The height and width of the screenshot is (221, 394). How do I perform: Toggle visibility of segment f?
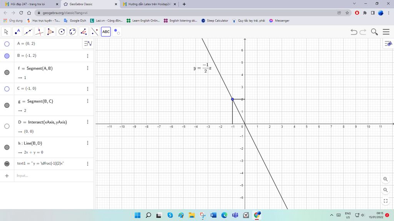point(7,73)
